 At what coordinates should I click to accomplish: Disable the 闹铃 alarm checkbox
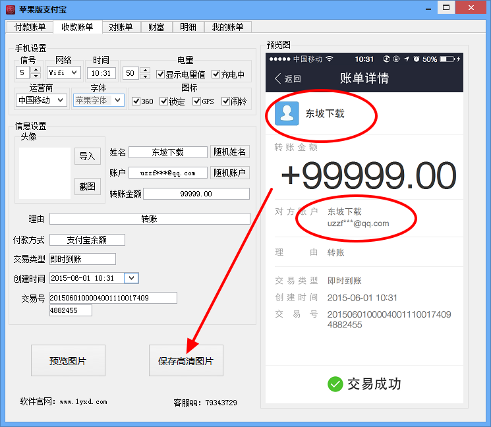225,101
